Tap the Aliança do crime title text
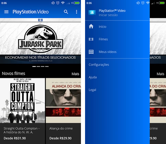 [x=61, y=129]
